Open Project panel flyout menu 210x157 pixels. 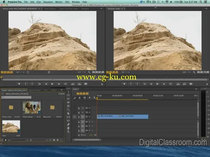point(62,90)
